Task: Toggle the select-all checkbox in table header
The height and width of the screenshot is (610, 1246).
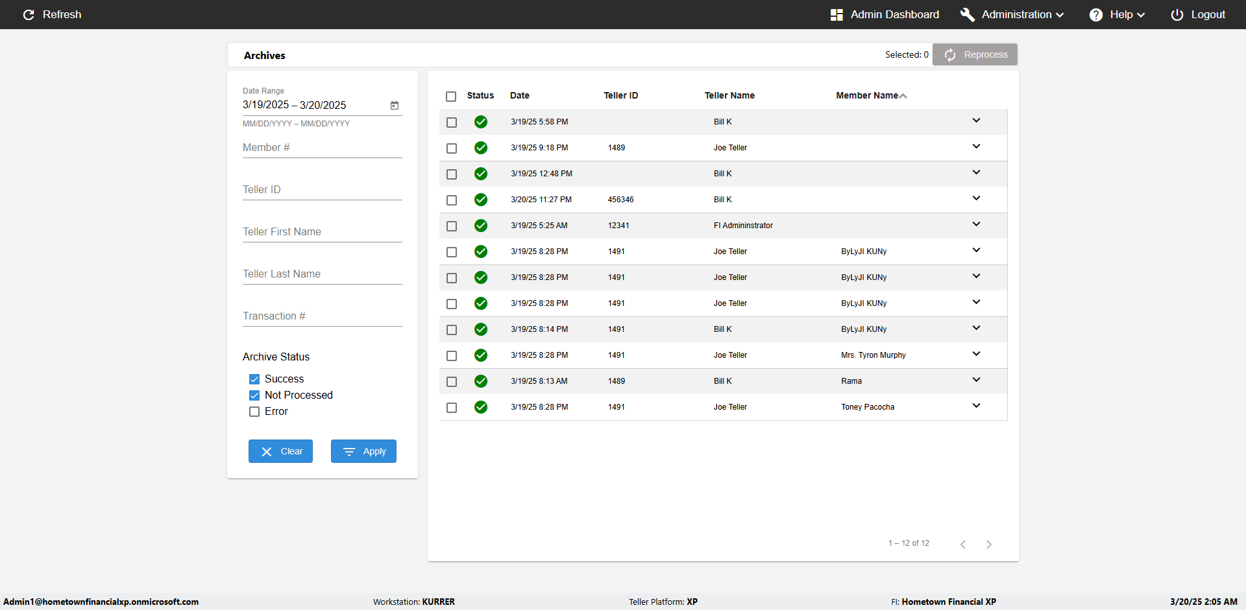Action: (451, 97)
